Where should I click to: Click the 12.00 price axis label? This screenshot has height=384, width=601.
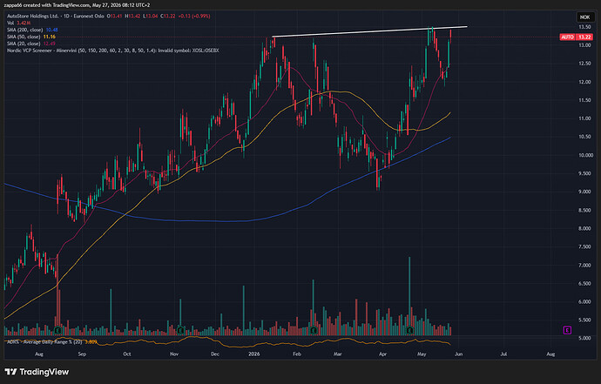[x=584, y=82]
